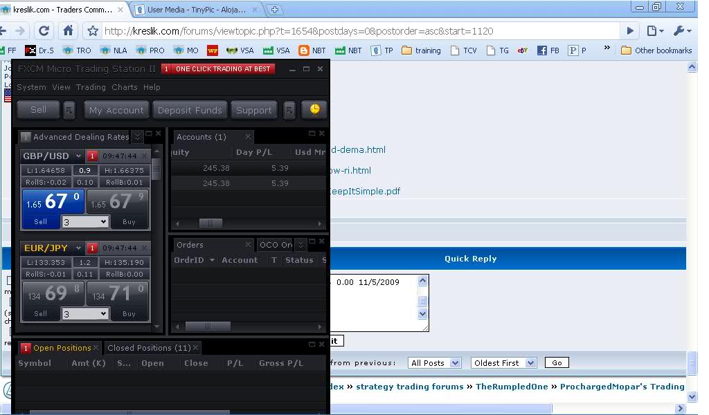Viewport: 709px width, 415px height.
Task: Expand Advanced Dealing Rates panel chevron menu
Action: [138, 136]
